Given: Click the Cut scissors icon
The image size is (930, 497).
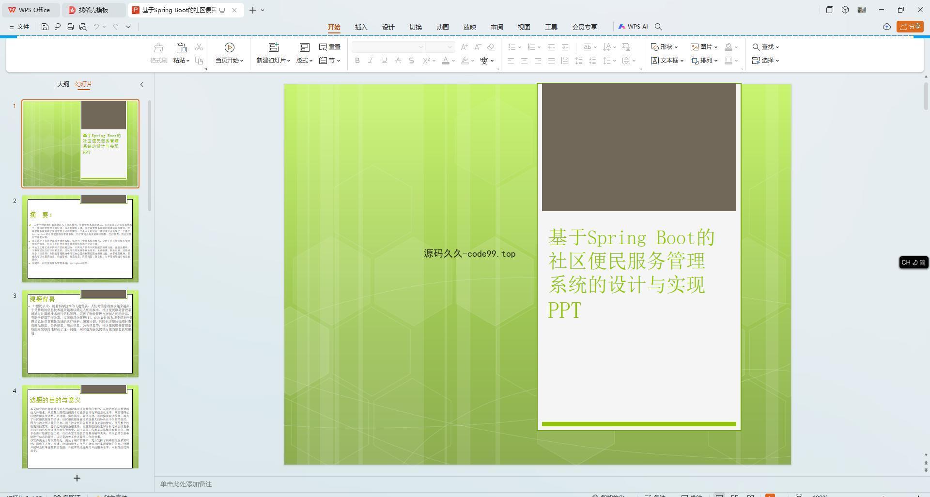Looking at the screenshot, I should [x=199, y=47].
